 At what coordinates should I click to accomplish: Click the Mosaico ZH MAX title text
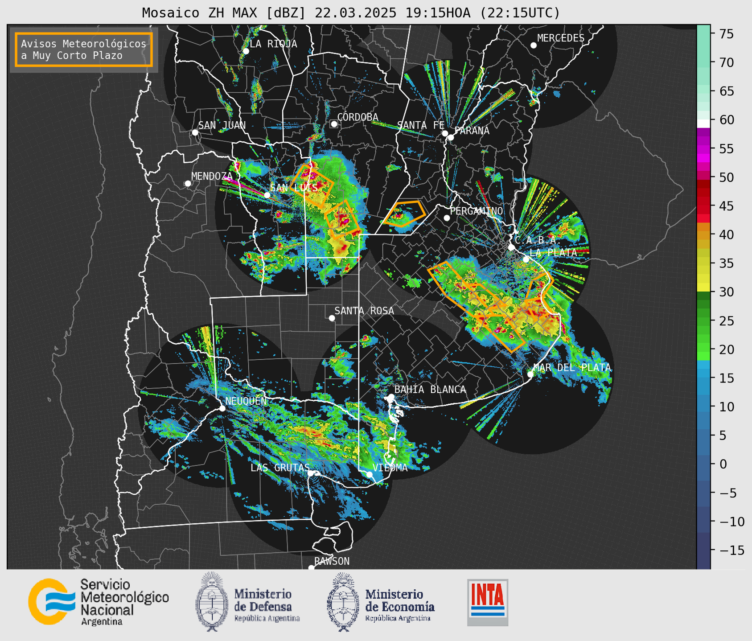[350, 13]
